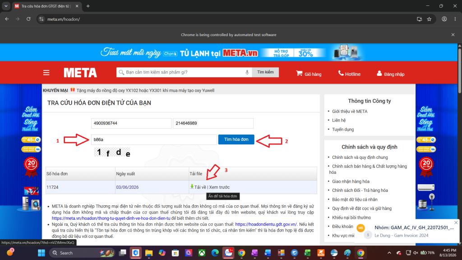Open Chrome three-dot menu
The height and width of the screenshot is (260, 462).
coord(455,19)
